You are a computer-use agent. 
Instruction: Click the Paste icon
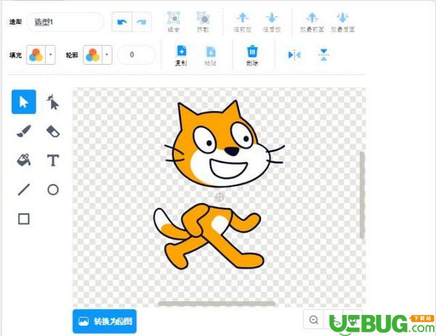211,55
